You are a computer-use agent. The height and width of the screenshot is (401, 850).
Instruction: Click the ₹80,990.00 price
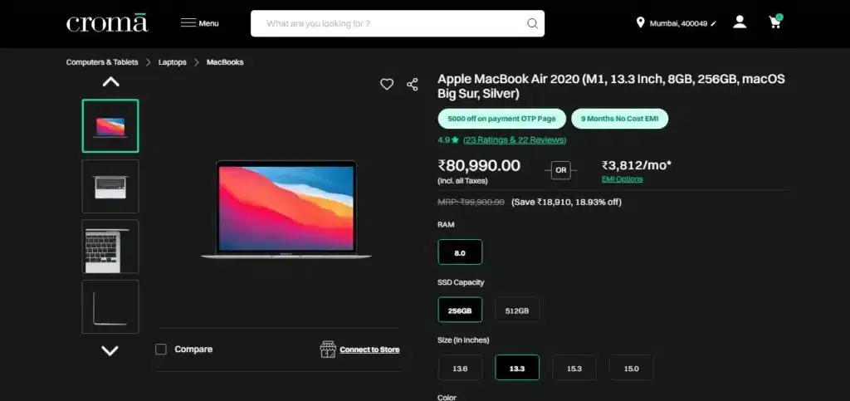pyautogui.click(x=479, y=165)
